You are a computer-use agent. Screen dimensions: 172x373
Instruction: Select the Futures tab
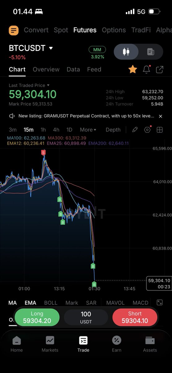pos(85,30)
